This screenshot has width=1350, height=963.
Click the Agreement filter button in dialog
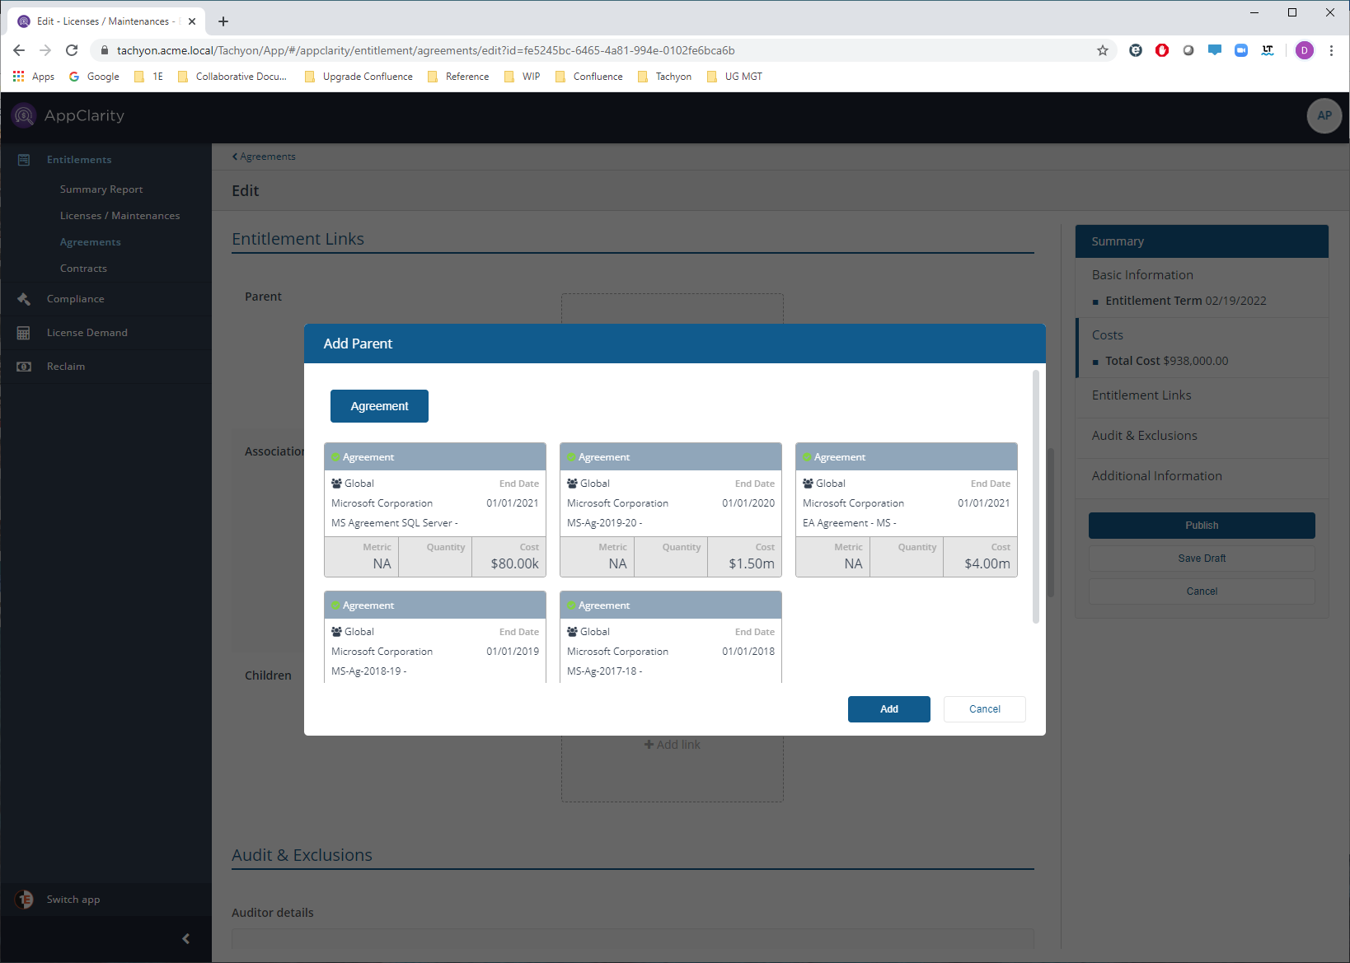point(379,406)
